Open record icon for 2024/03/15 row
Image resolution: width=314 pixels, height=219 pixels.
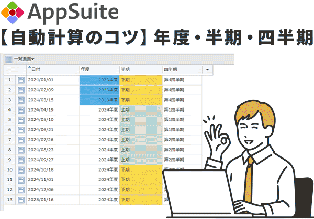(x=21, y=100)
